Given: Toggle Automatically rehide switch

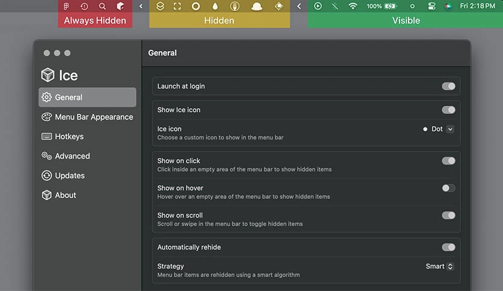Looking at the screenshot, I should [x=448, y=247].
